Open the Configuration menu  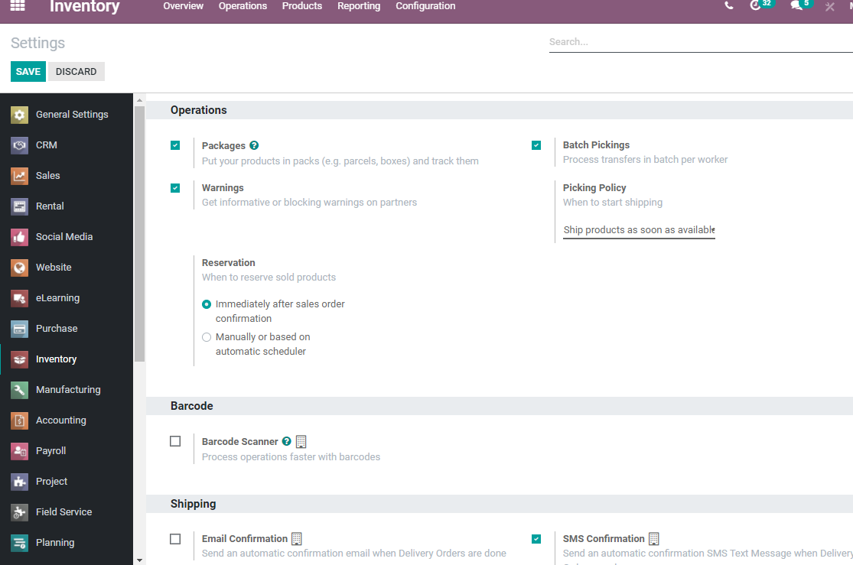(425, 6)
